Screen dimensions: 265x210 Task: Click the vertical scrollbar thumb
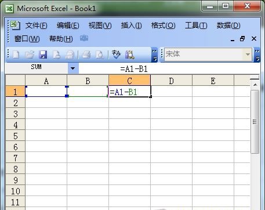click(x=255, y=122)
